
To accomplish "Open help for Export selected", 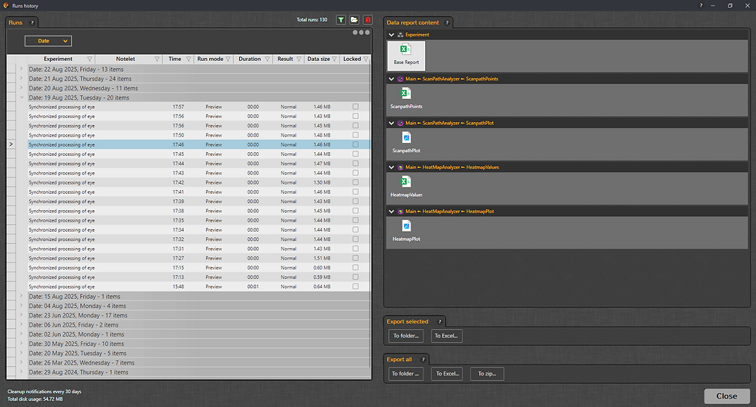I will coord(439,321).
